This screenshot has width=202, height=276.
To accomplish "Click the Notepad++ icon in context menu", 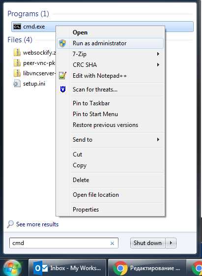I will [x=62, y=75].
